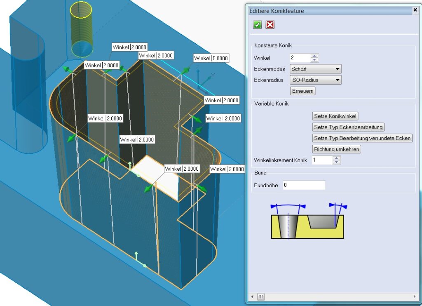422x306 pixels.
Task: Click the scrollbar right arrow in dialog
Action: pos(414,297)
